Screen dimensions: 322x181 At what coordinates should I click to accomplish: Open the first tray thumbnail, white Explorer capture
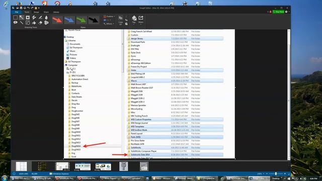pyautogui.click(x=22, y=166)
